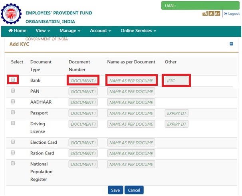242x196 pixels.
Task: Click the Election Card row label
Action: coord(44,142)
